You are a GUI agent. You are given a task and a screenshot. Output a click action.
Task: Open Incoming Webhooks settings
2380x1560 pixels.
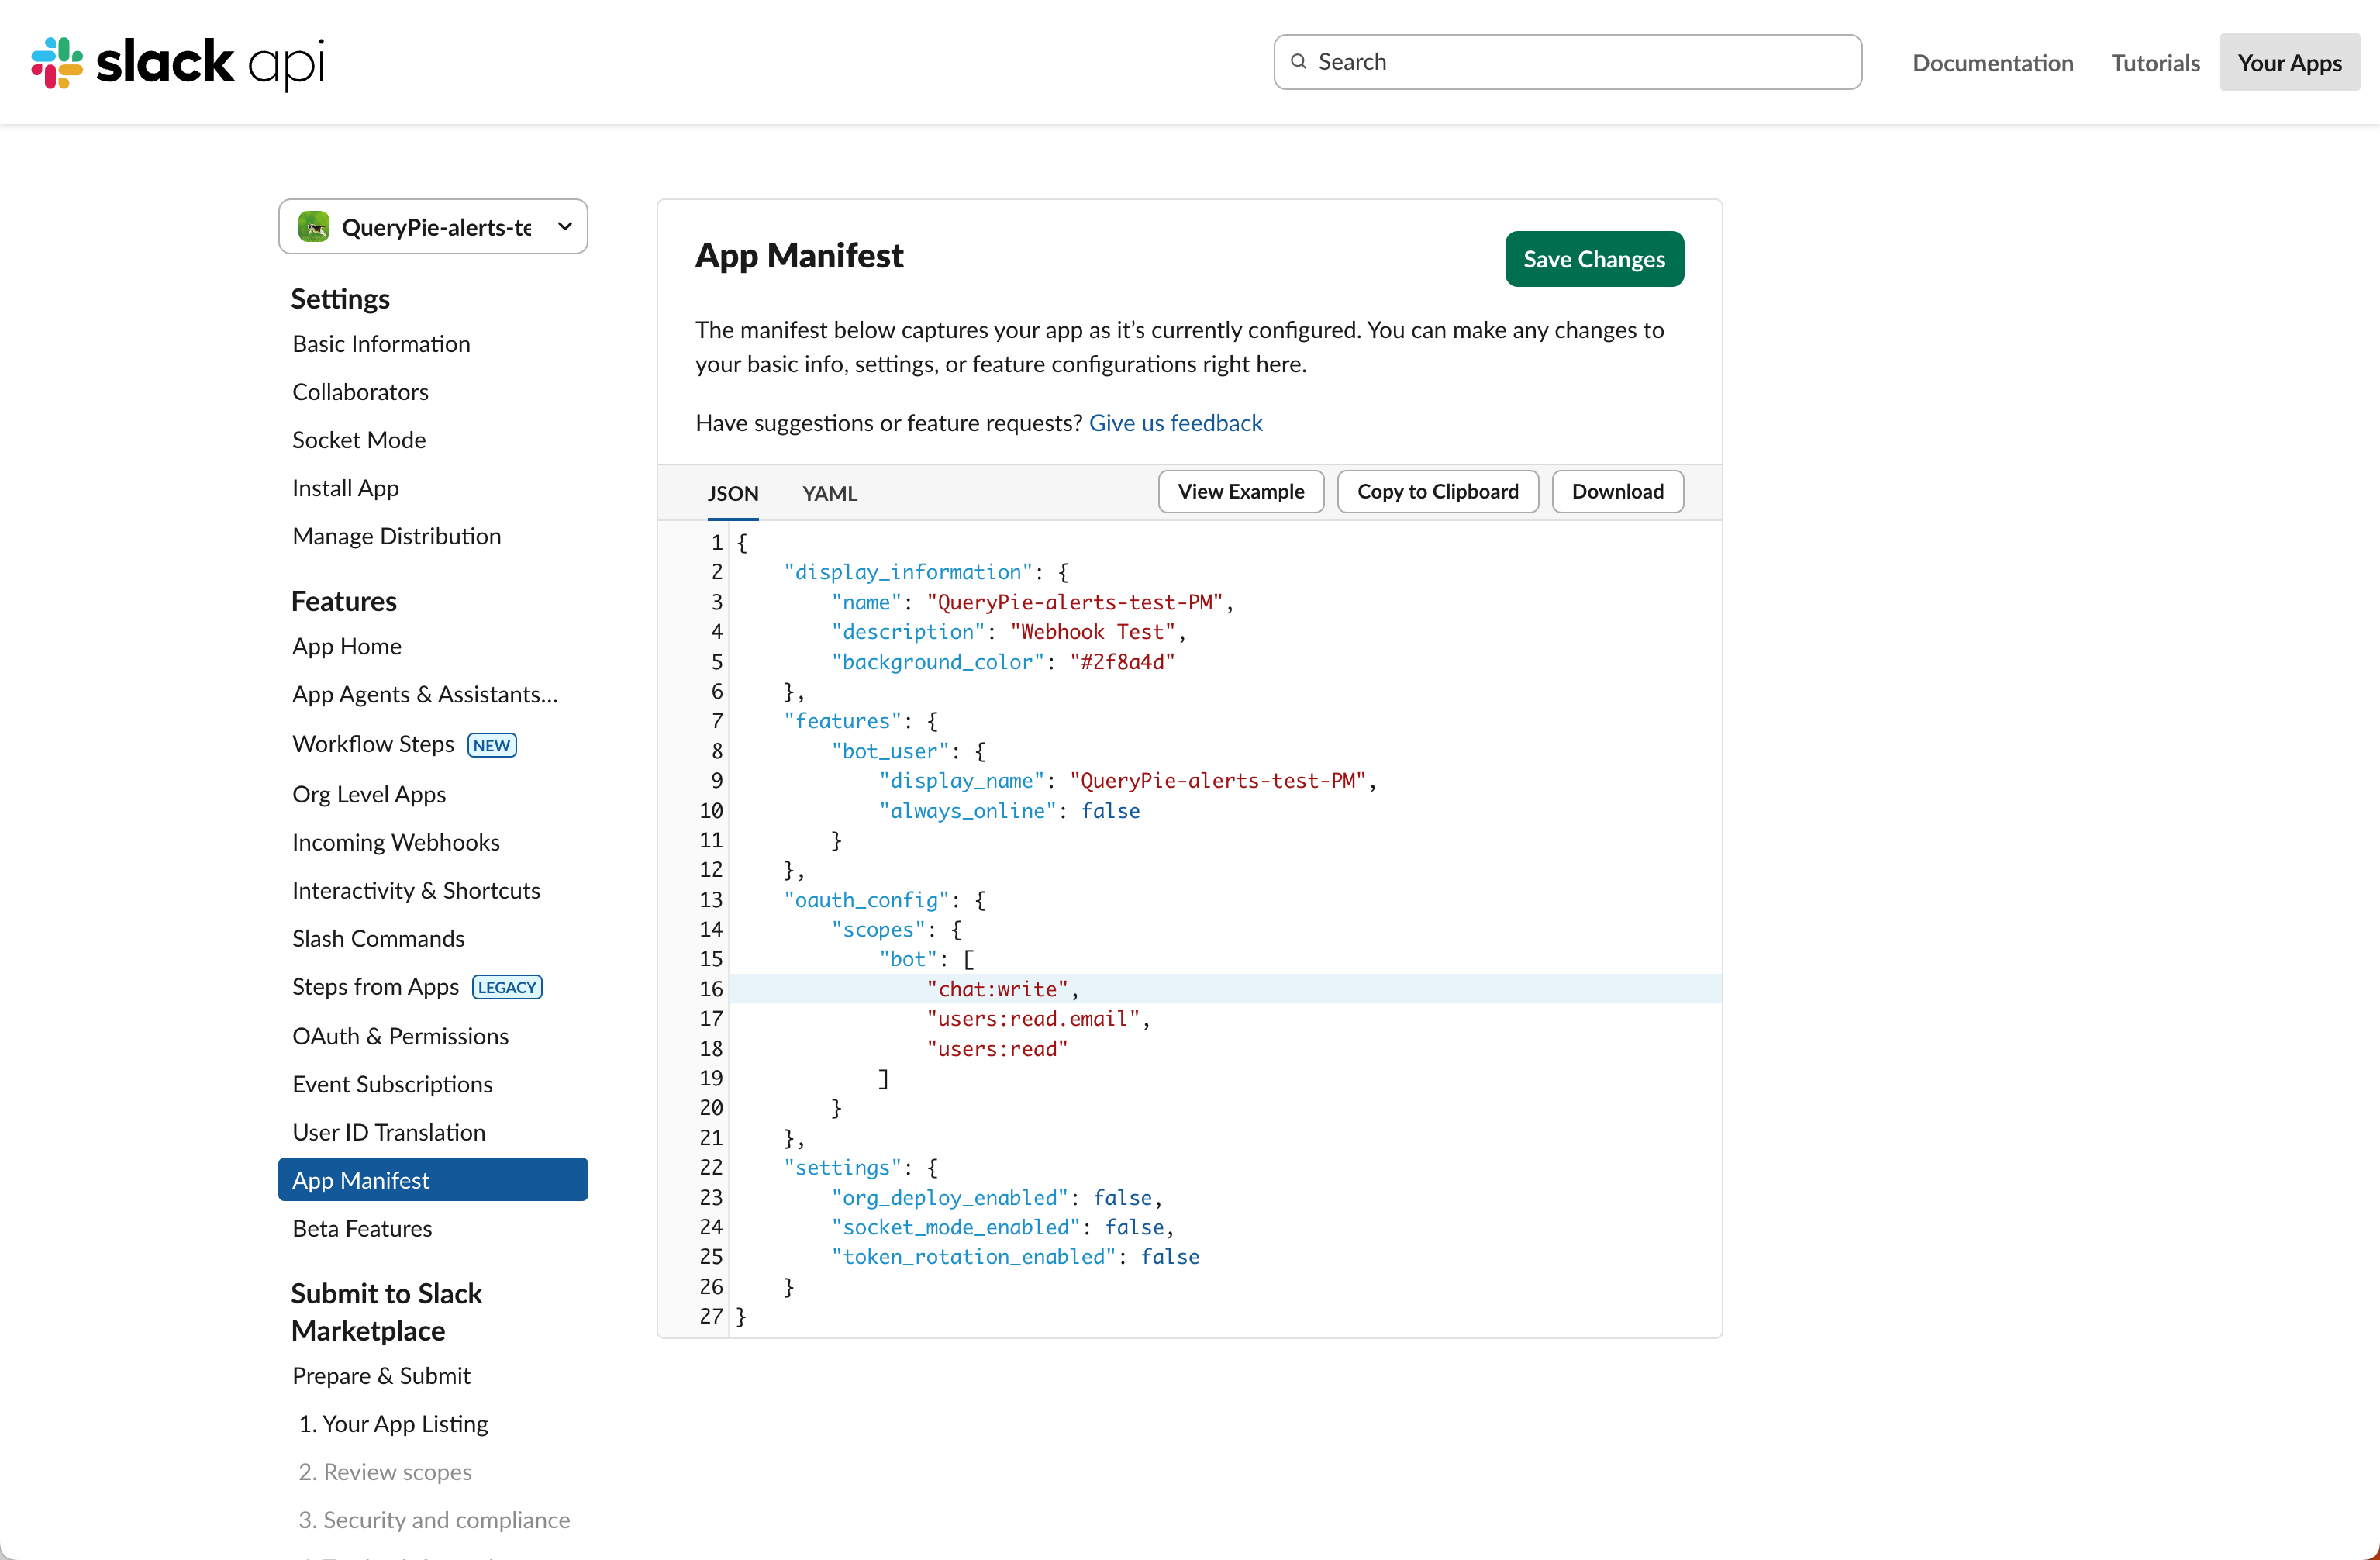click(x=395, y=842)
